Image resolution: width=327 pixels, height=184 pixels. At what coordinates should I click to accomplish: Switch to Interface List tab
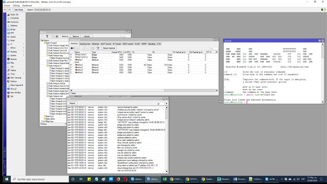pos(85,44)
